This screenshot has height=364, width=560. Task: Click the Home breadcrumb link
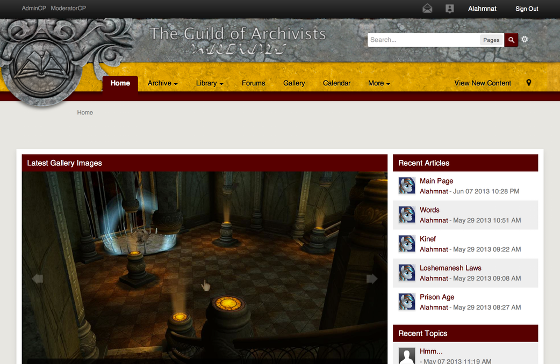[x=85, y=112]
